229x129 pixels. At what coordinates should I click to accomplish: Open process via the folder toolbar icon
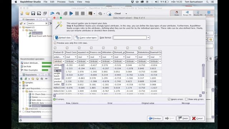28,14
